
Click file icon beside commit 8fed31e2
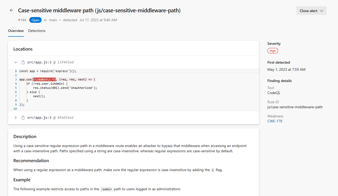pyautogui.click(x=23, y=118)
